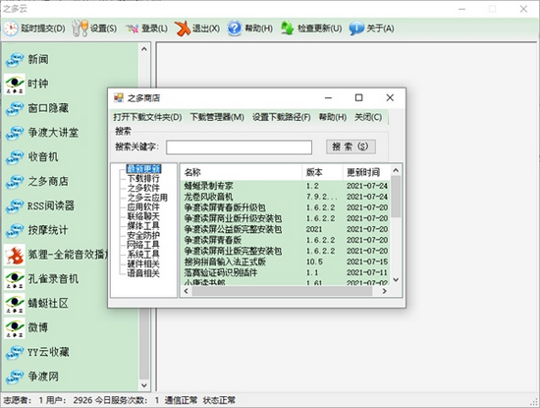Click list horizontal scroll left arrow
Viewport: 540px width, 408px height.
pyautogui.click(x=187, y=291)
